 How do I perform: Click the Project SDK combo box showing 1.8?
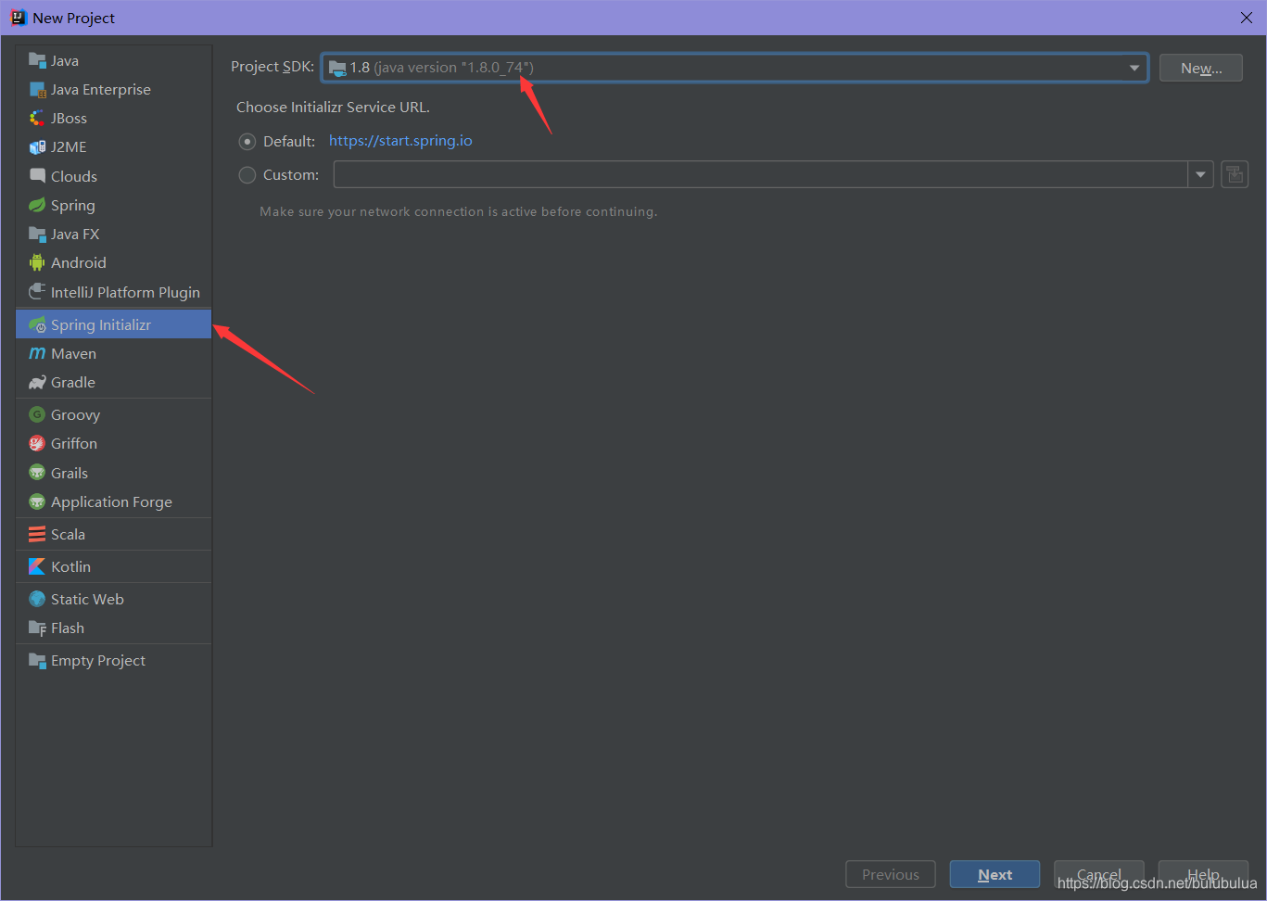pos(735,68)
